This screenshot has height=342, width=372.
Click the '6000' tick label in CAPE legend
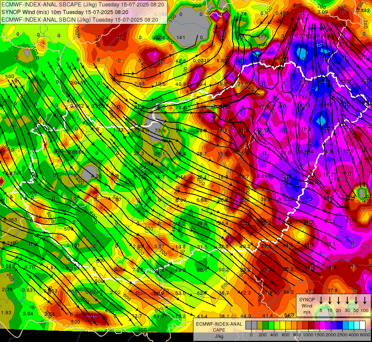click(x=365, y=335)
